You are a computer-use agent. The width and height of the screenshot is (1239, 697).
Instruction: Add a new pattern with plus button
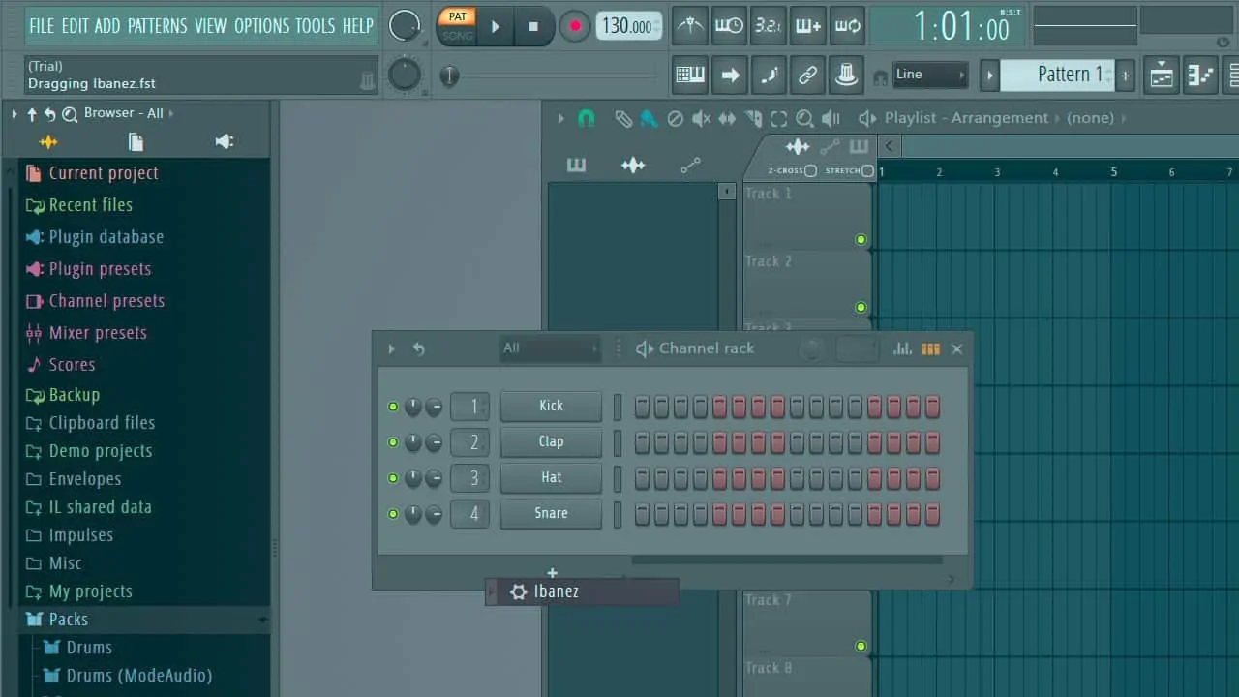click(x=1125, y=75)
